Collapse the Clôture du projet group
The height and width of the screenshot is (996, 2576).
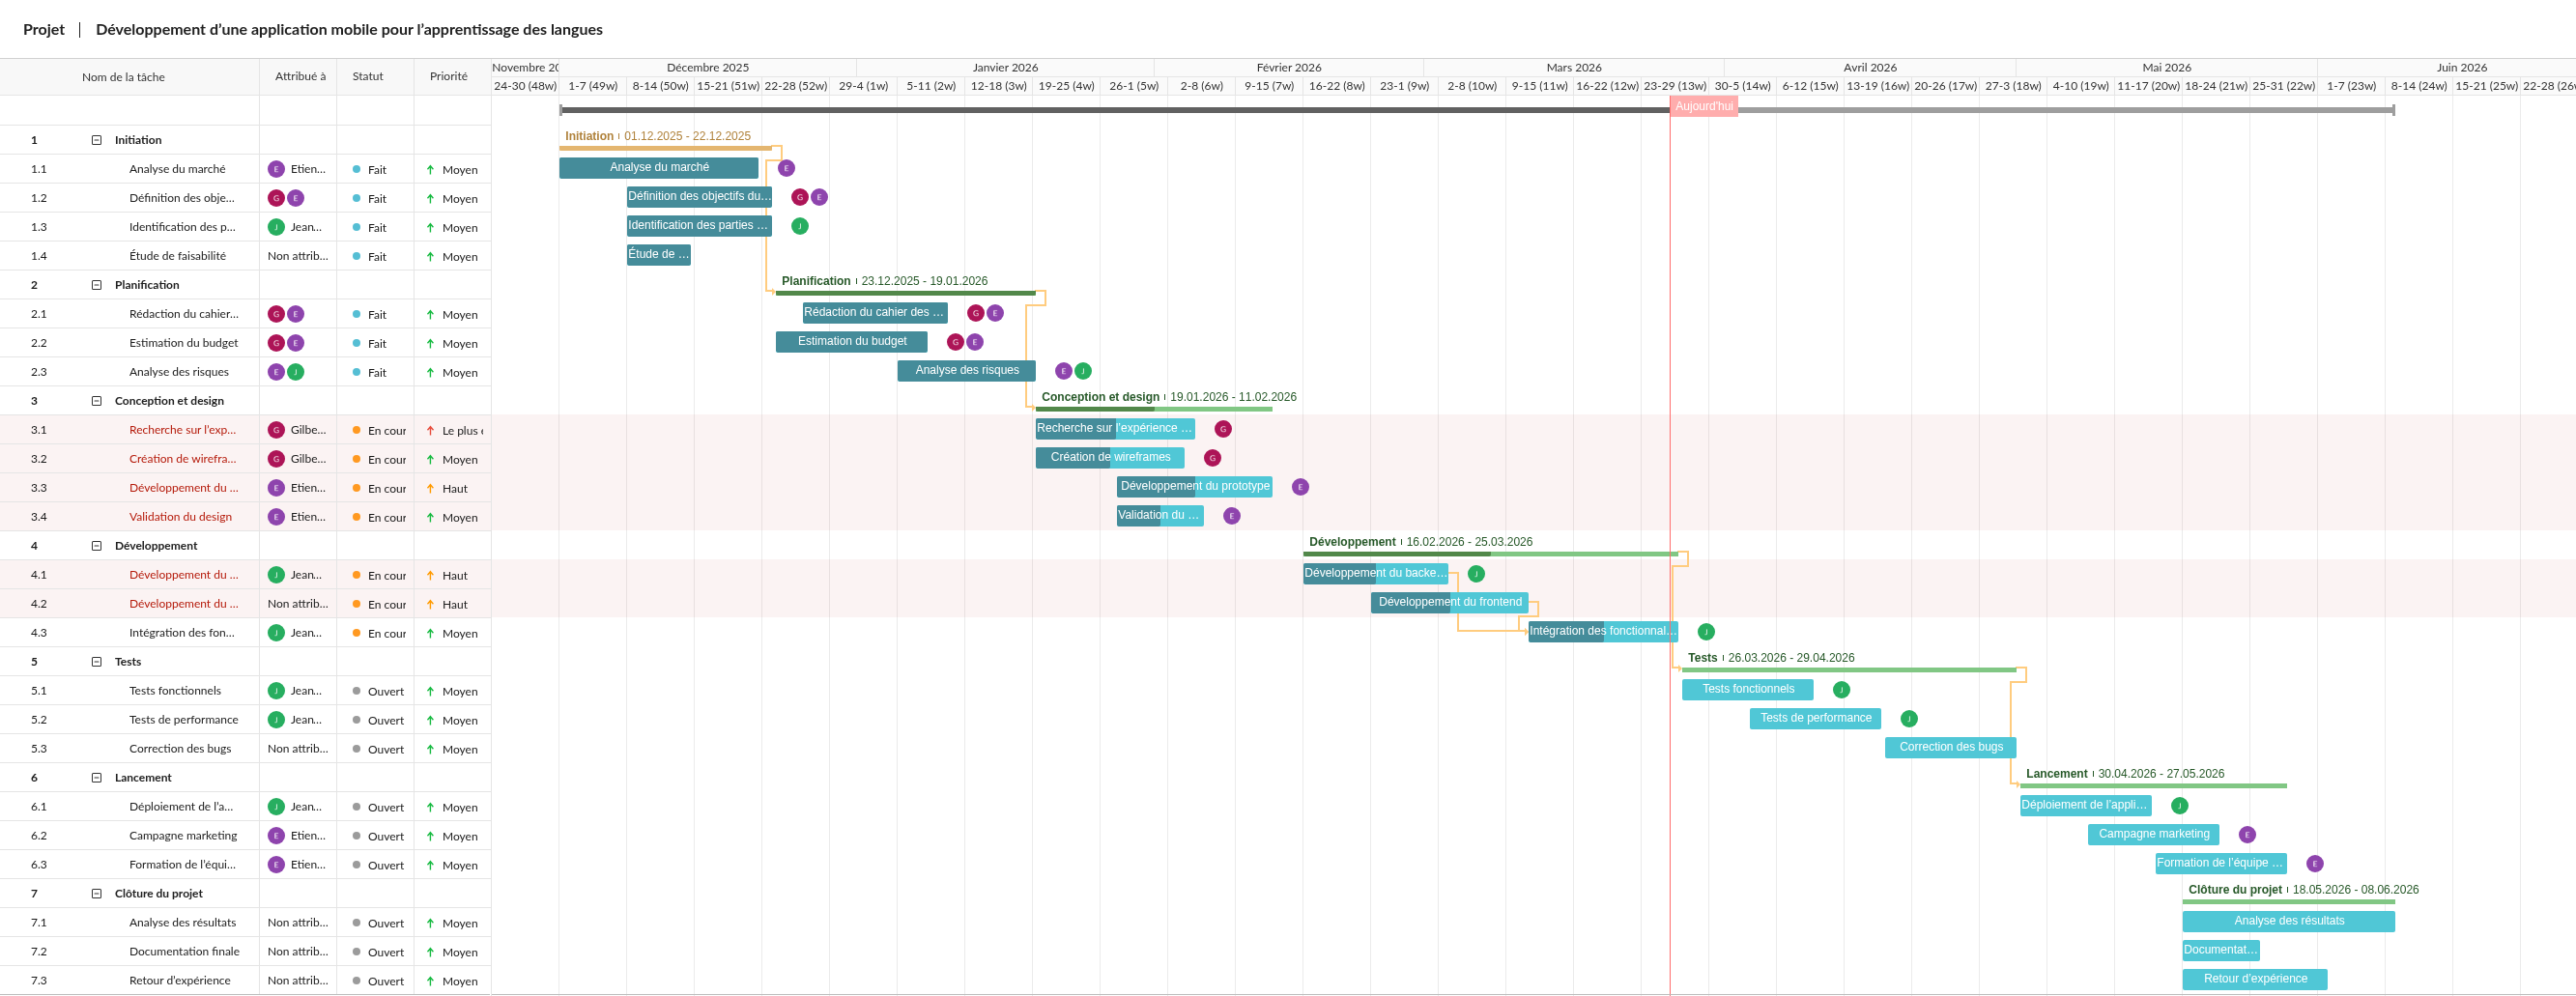pos(97,894)
